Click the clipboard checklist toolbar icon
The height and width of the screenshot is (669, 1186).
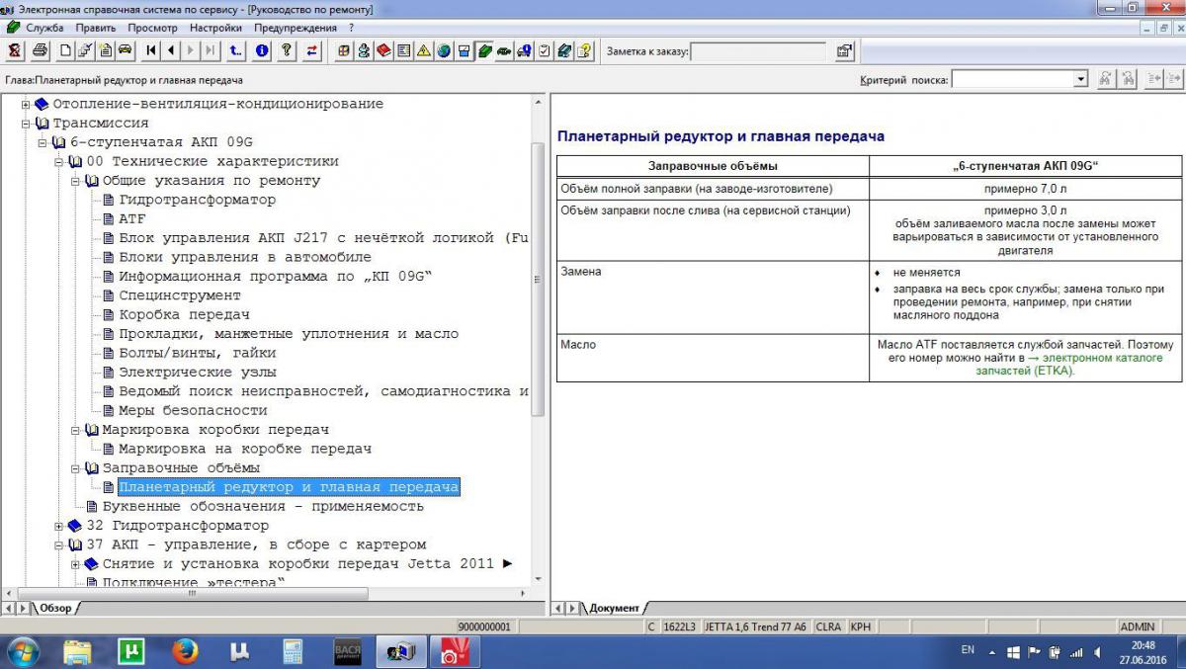[544, 50]
